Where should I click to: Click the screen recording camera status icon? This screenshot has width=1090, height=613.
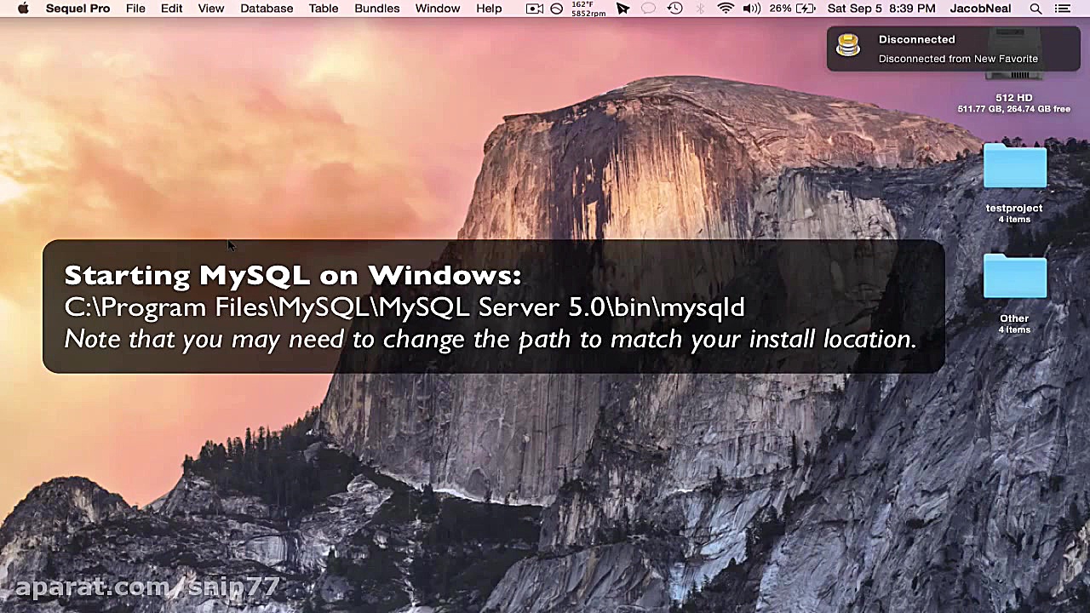coord(534,9)
